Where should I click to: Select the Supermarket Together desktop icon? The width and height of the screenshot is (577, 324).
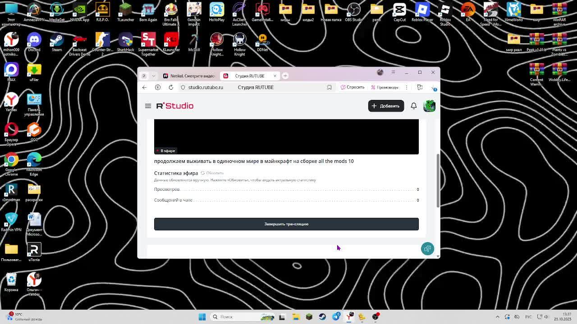[x=148, y=45]
